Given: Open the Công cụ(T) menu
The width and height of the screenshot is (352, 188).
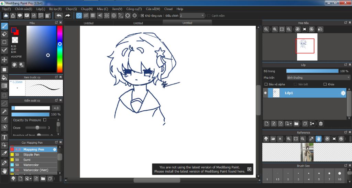Looking at the screenshot, I should pyautogui.click(x=134, y=9).
